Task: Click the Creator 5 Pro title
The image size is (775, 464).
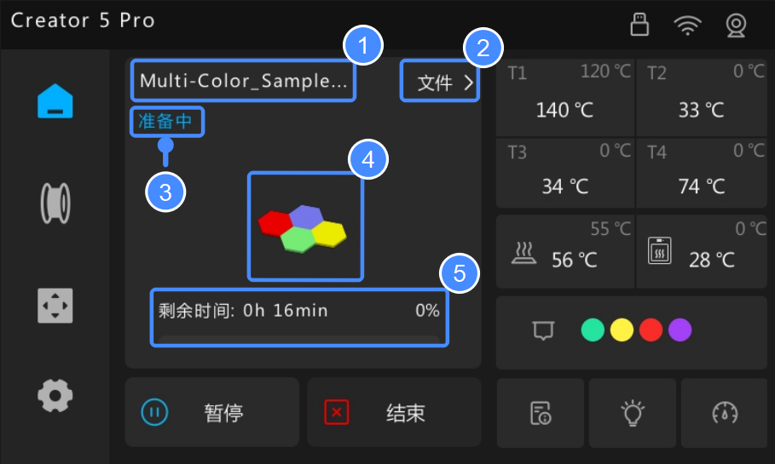Action: point(83,20)
